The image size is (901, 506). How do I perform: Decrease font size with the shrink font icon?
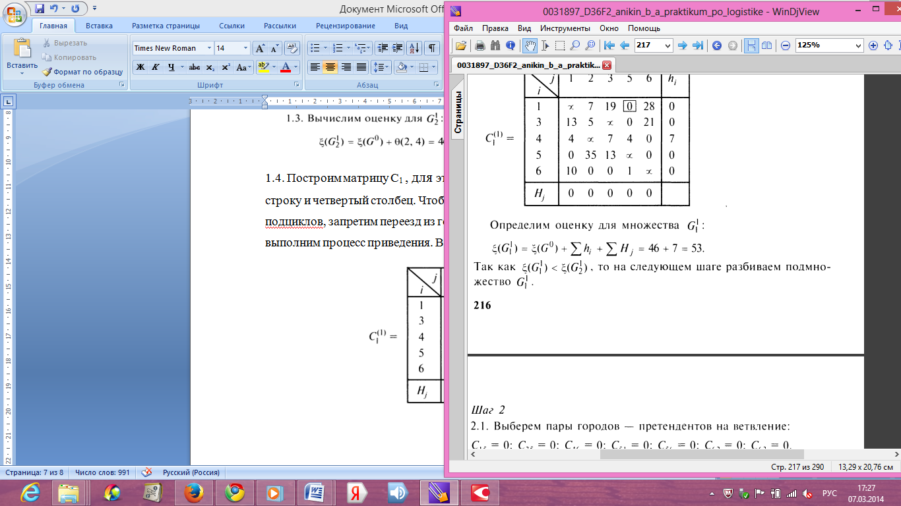[x=274, y=48]
